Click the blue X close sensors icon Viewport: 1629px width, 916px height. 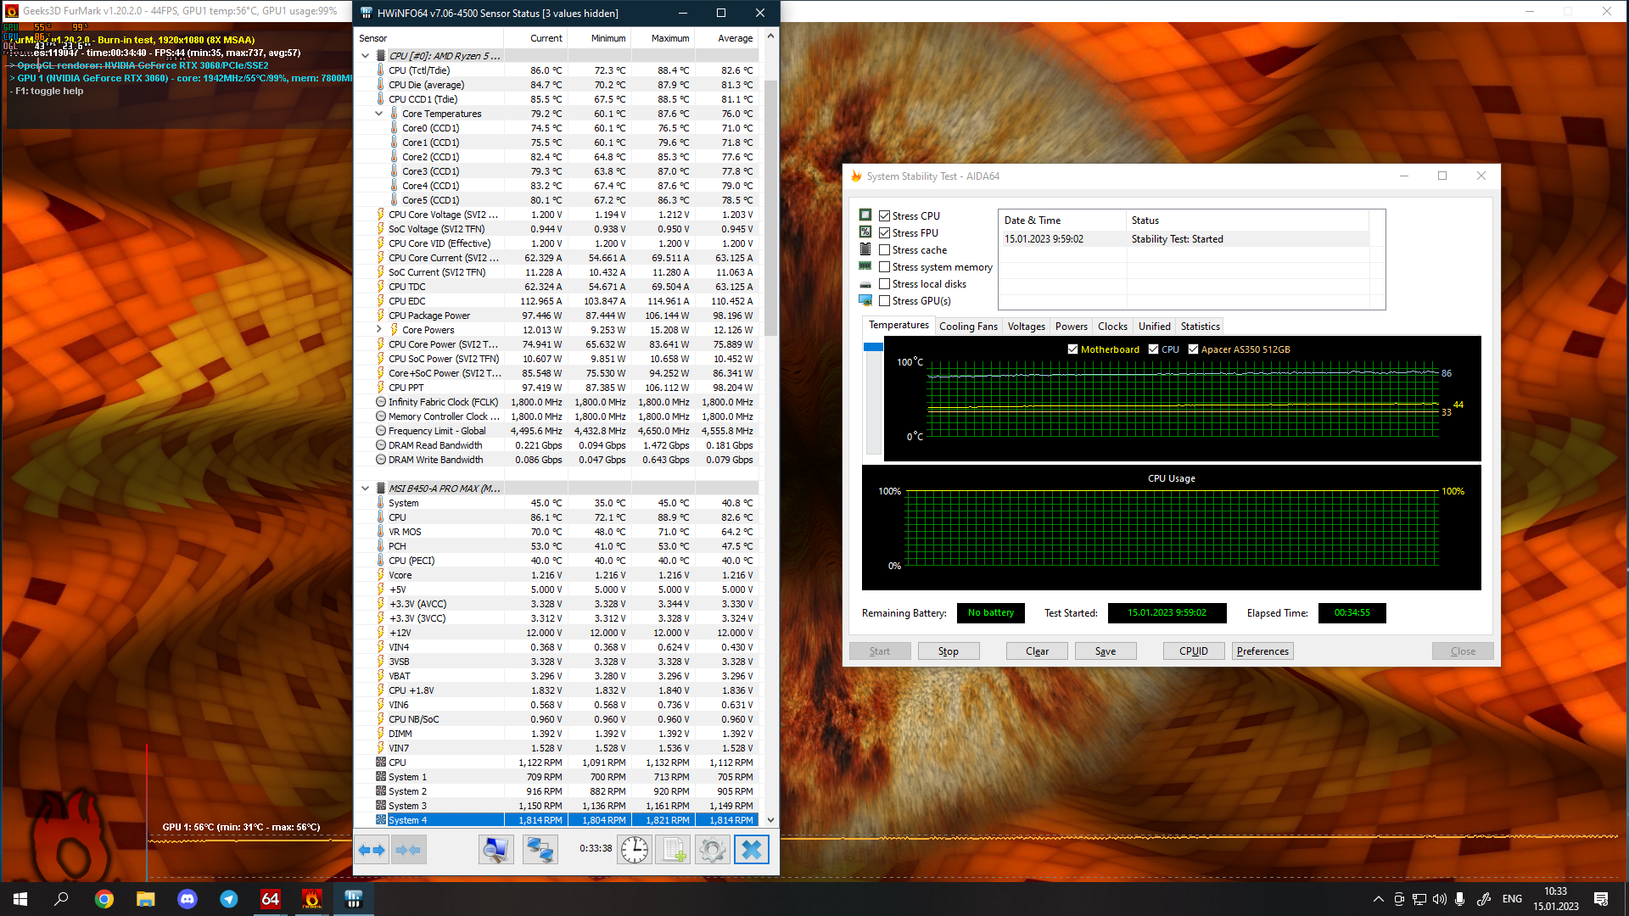tap(751, 850)
